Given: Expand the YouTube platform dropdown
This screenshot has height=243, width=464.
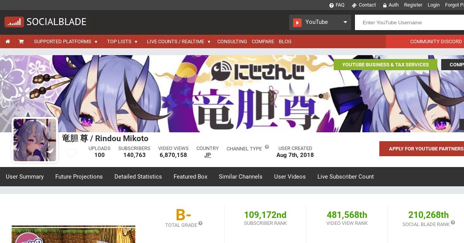Looking at the screenshot, I should 320,22.
